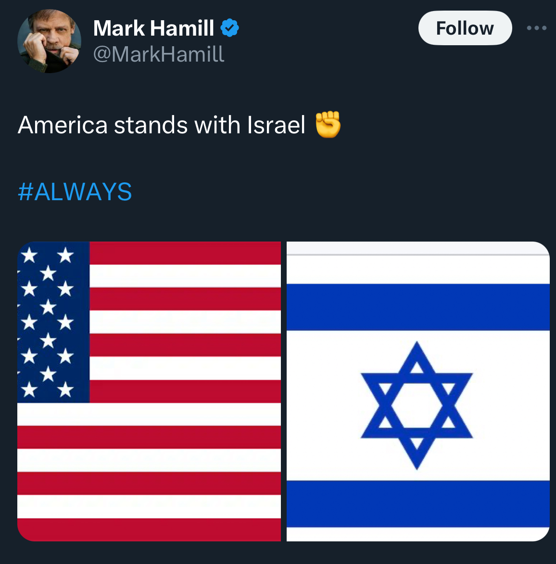This screenshot has height=564, width=556.
Task: Click the tweet text about standing with Israel
Action: (179, 125)
